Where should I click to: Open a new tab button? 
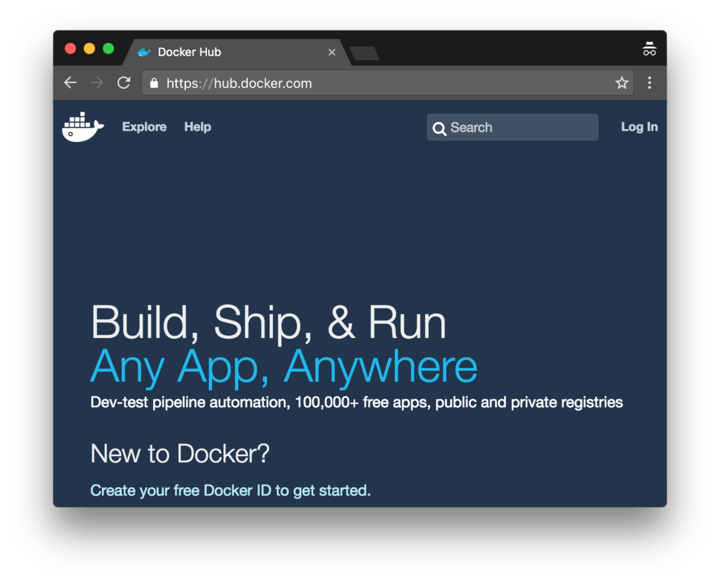tap(364, 53)
